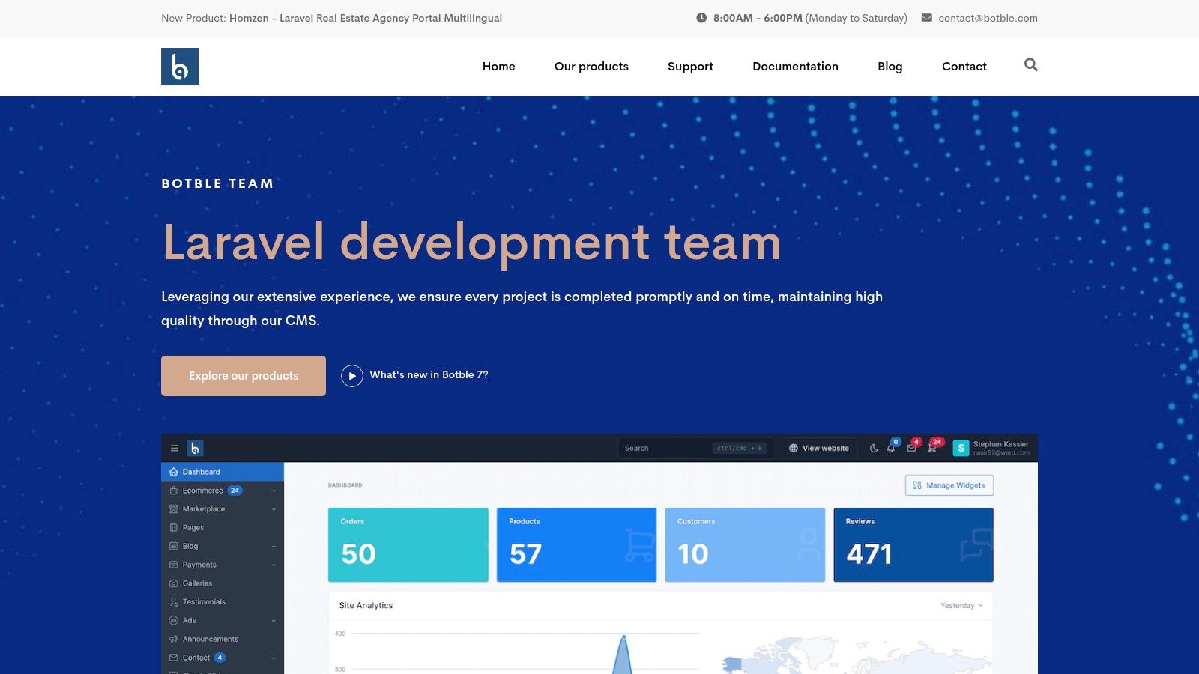Open the Orders card showing 50
Screen dimensions: 1199x674
408,545
